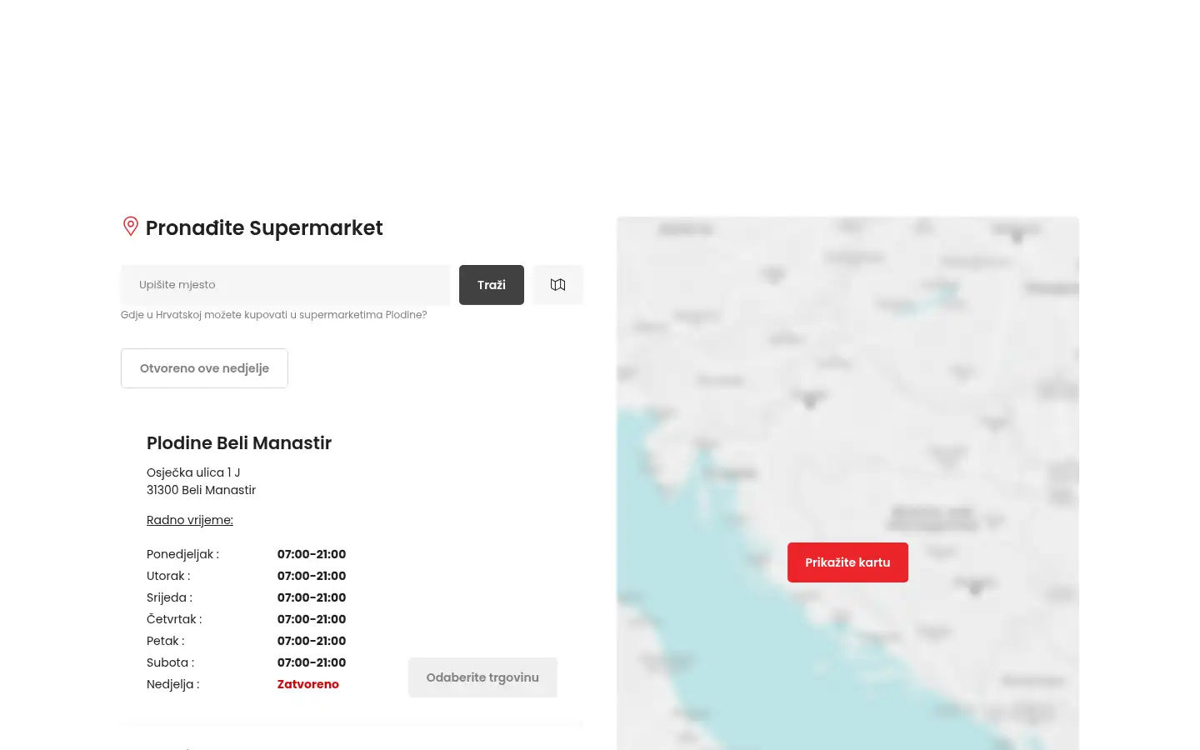Click the helper text about supermarketima Plodine
The height and width of the screenshot is (750, 1200).
(x=274, y=315)
